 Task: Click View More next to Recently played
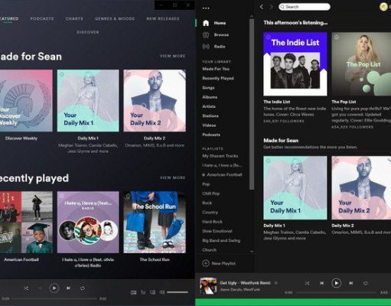(172, 177)
